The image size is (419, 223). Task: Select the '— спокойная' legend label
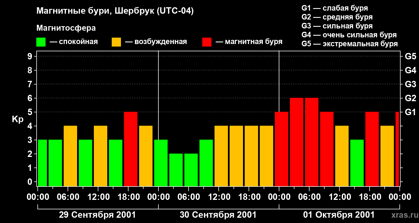click(x=74, y=42)
